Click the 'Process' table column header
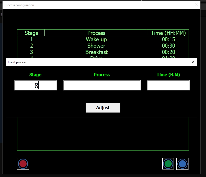The width and height of the screenshot is (206, 177). 96,33
